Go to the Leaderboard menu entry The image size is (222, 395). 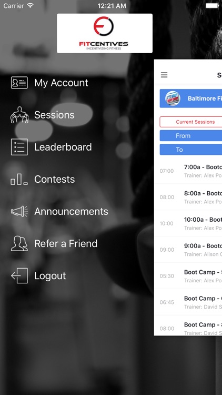63,147
